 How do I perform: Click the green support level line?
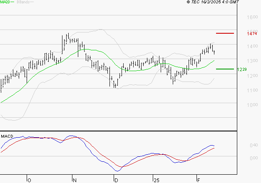(225, 69)
